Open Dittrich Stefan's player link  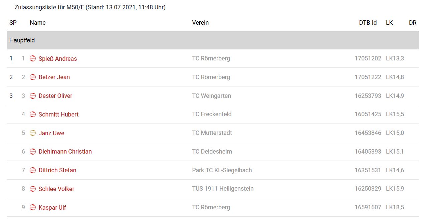pyautogui.click(x=57, y=170)
